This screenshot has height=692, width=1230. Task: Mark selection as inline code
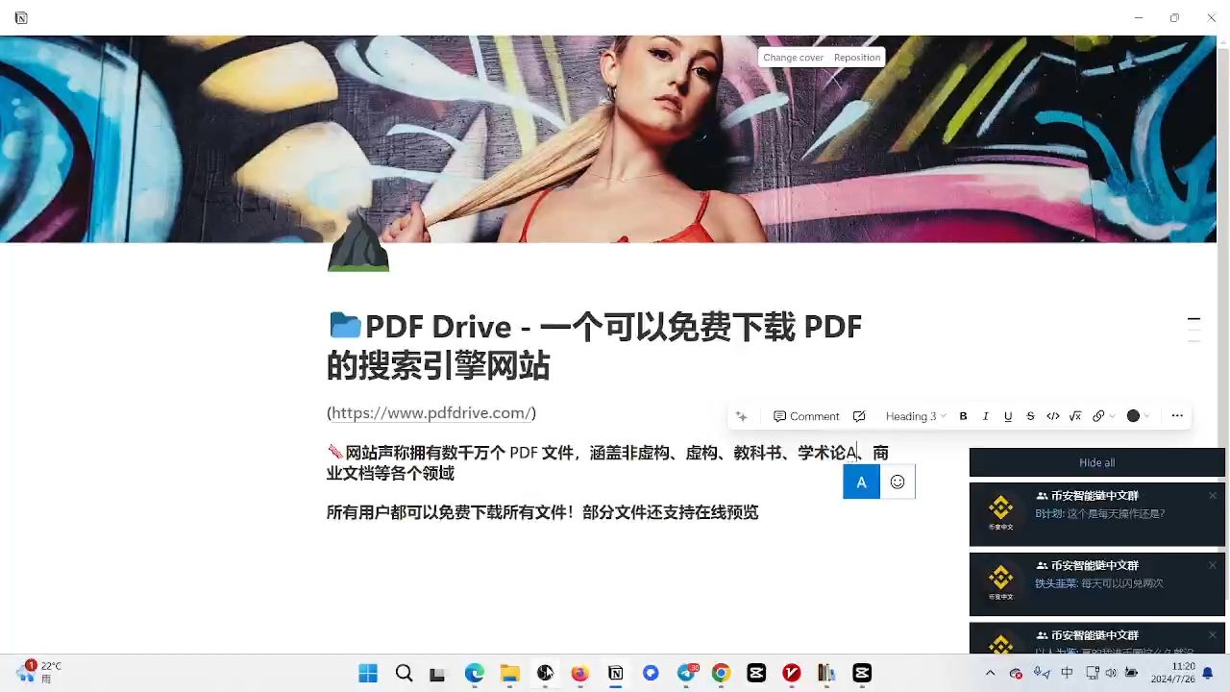click(1053, 416)
